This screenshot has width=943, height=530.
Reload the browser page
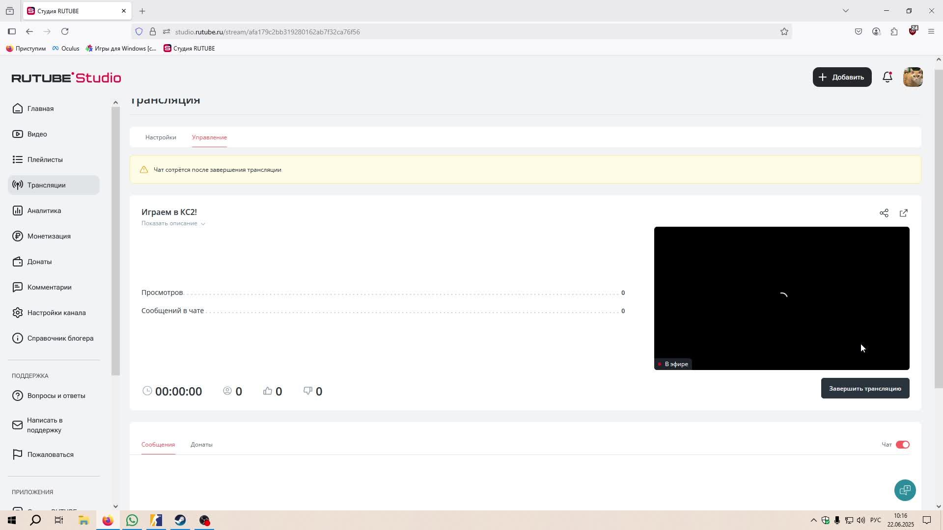[x=65, y=31]
